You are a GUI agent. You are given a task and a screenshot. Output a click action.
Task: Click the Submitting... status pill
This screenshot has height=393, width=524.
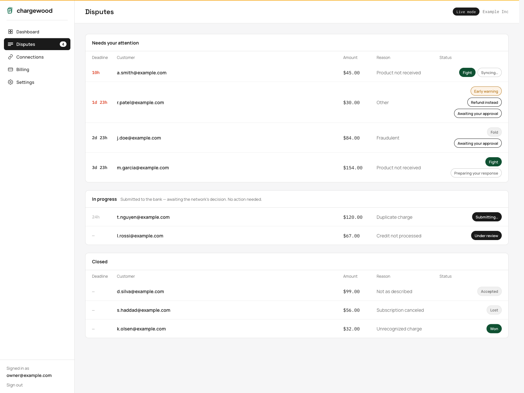click(x=487, y=217)
